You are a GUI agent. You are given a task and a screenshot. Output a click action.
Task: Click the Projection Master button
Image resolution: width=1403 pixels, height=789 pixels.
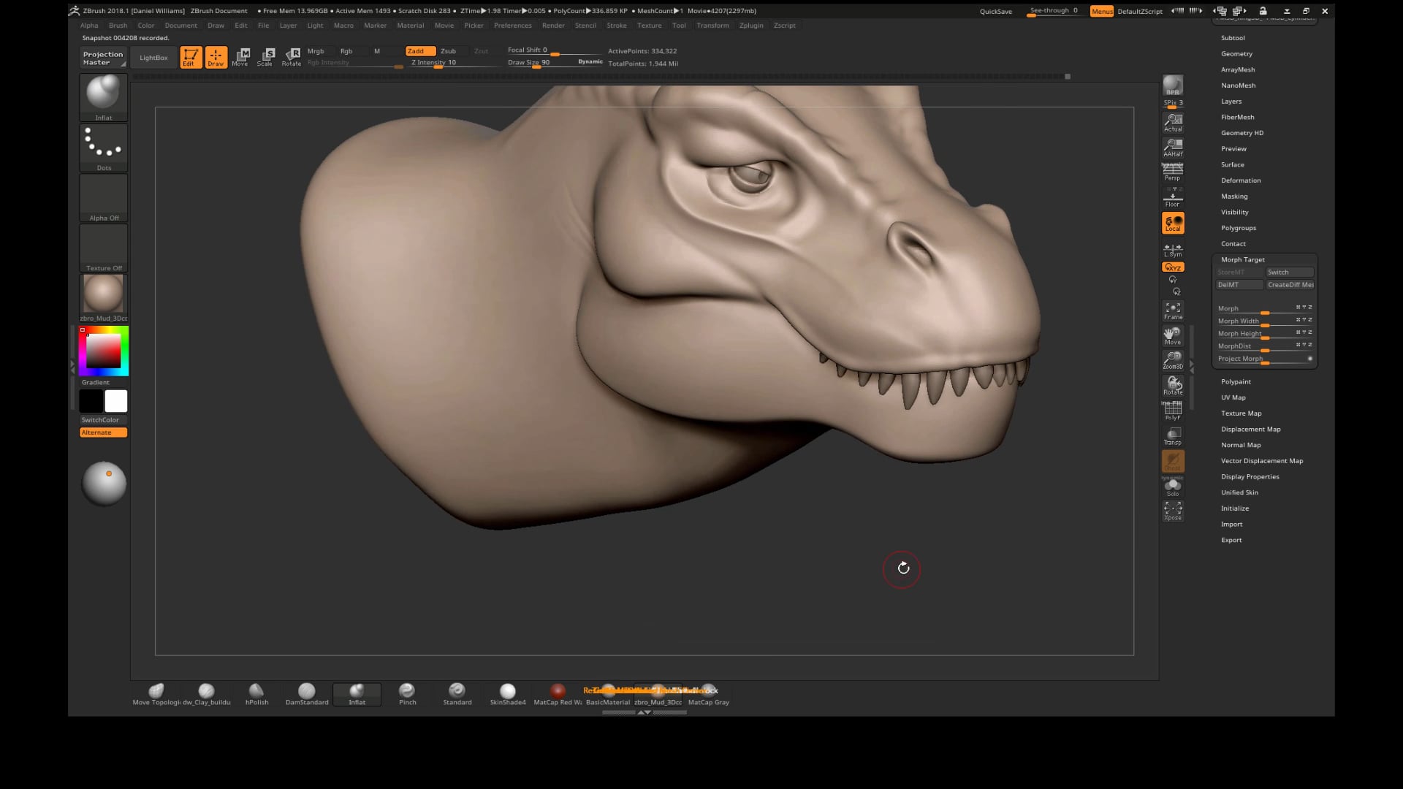pos(103,58)
